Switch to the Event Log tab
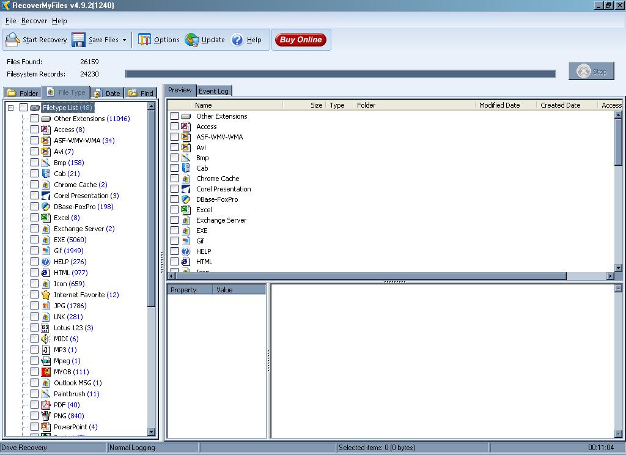626x455 pixels. click(x=213, y=91)
